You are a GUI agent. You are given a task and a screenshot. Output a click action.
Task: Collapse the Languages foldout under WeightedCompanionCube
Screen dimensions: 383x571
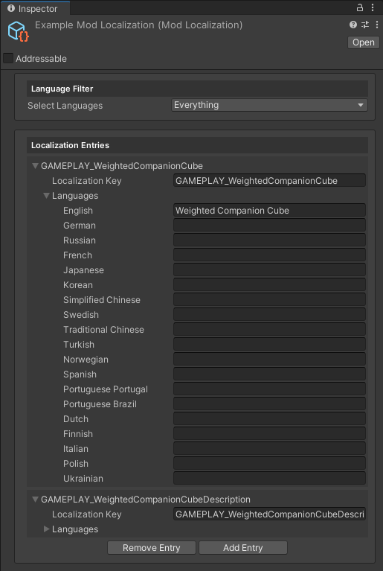point(46,196)
